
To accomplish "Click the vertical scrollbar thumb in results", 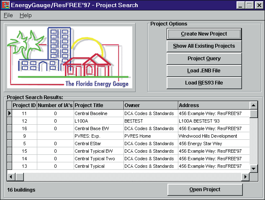I will pyautogui.click(x=254, y=114).
